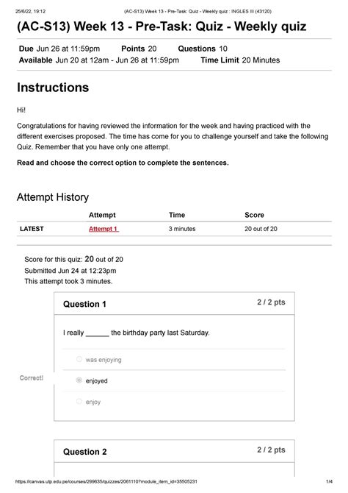Image resolution: width=348 pixels, height=493 pixels.
Task: Click the canvas.utp.edu.pe URL in footer
Action: point(106,481)
